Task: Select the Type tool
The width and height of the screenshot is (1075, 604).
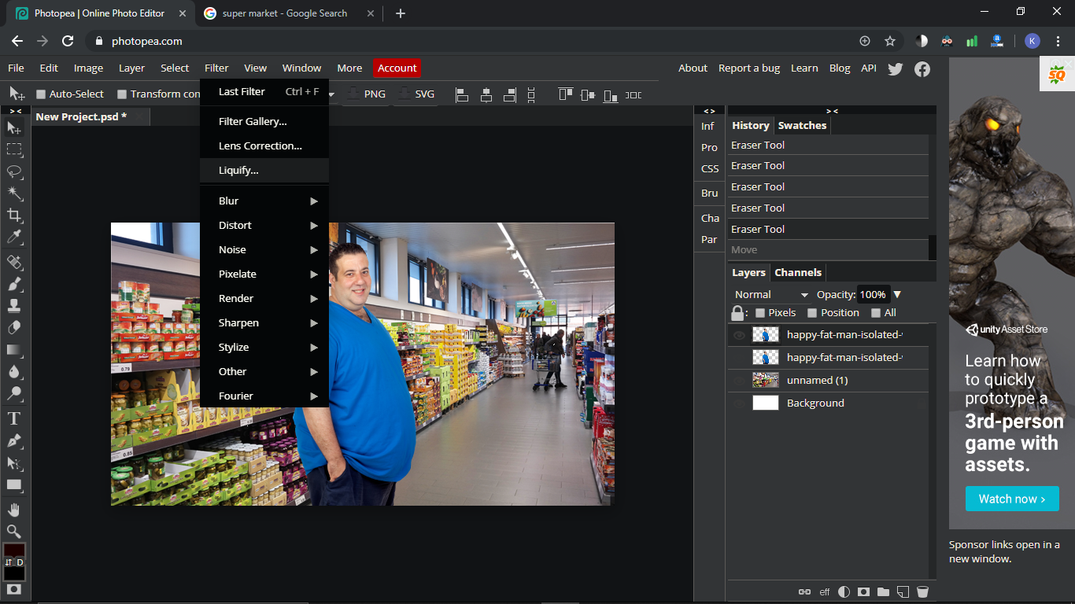Action: [14, 418]
